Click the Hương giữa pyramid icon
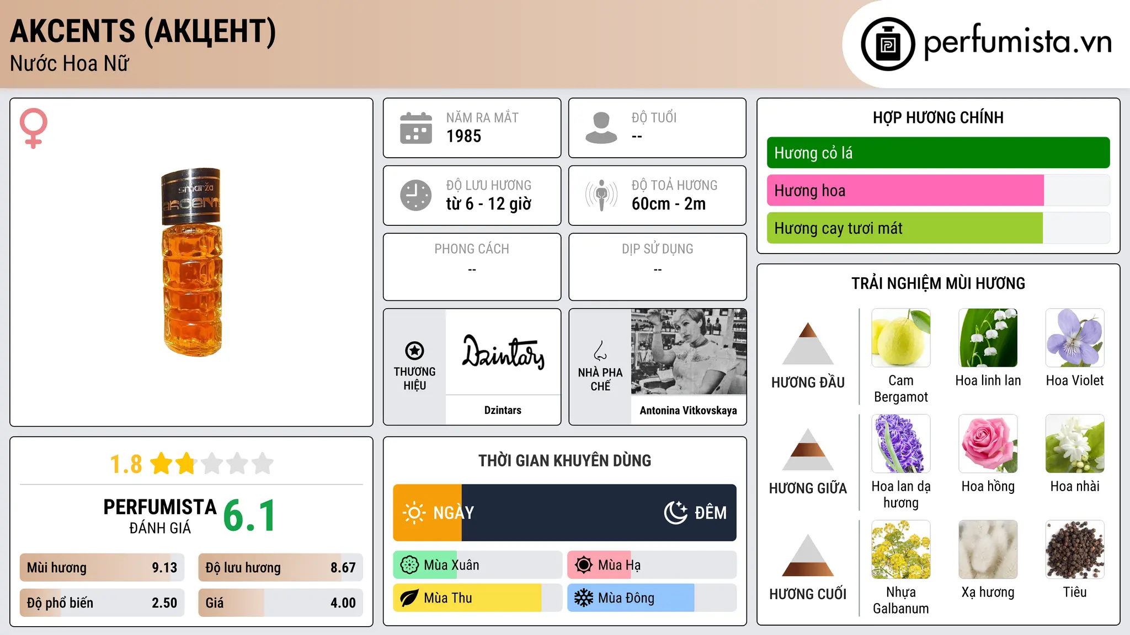The image size is (1130, 635). click(808, 449)
